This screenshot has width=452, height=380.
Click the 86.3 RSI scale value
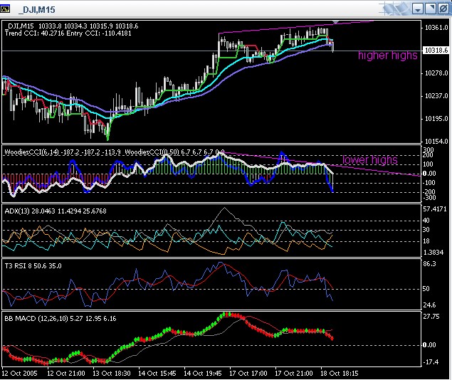coord(429,264)
